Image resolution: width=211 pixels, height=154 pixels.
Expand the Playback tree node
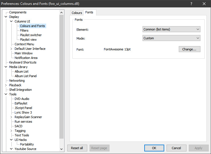6,85
